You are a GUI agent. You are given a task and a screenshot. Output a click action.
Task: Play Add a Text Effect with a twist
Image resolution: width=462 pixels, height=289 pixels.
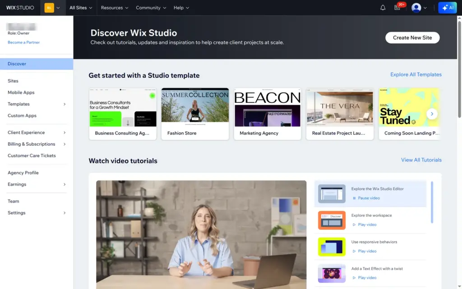365,278
